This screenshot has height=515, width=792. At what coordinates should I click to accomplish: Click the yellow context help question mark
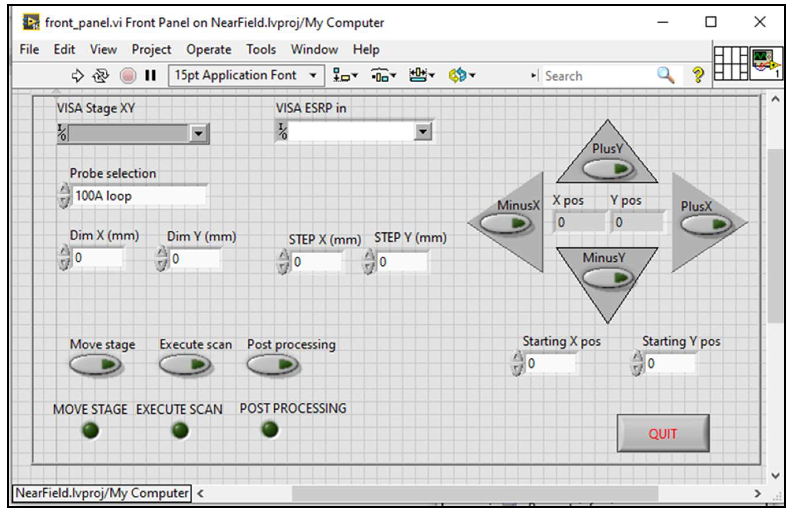pos(698,75)
